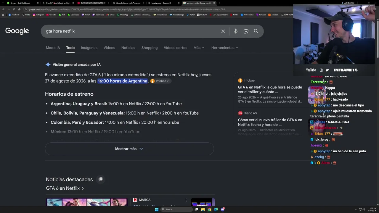Open the Amazon bookmark
Viewport: 379px width, 213px height.
[273, 15]
